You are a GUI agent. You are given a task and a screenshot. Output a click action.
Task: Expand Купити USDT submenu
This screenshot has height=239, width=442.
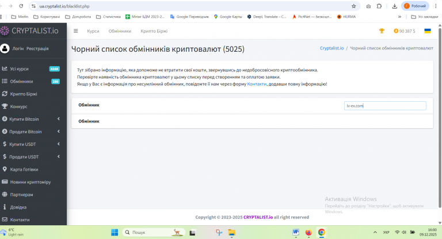(59, 144)
